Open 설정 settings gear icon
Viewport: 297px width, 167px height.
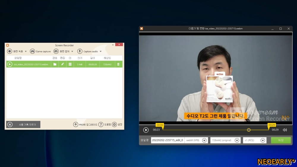tap(114, 125)
